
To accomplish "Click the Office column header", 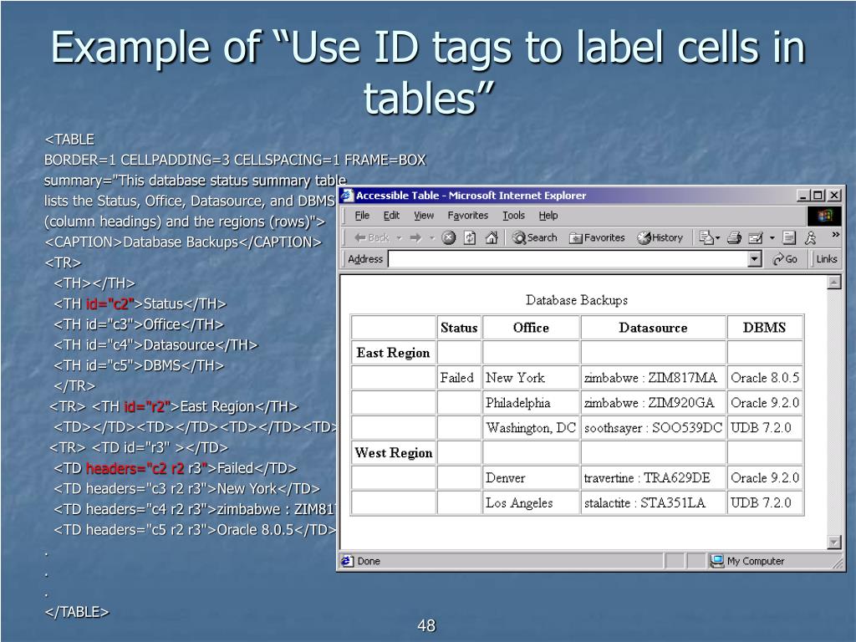I will tap(531, 328).
